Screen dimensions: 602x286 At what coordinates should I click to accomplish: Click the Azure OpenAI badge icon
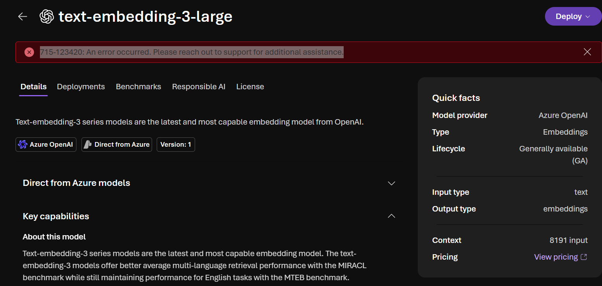pos(23,144)
